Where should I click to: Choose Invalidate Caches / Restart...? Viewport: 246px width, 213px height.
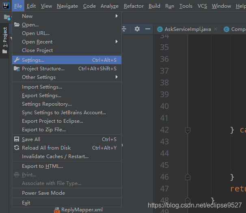[67, 156]
